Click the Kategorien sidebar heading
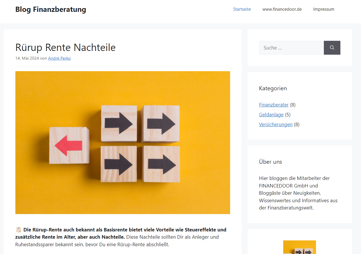This screenshot has height=254, width=361. point(273,88)
